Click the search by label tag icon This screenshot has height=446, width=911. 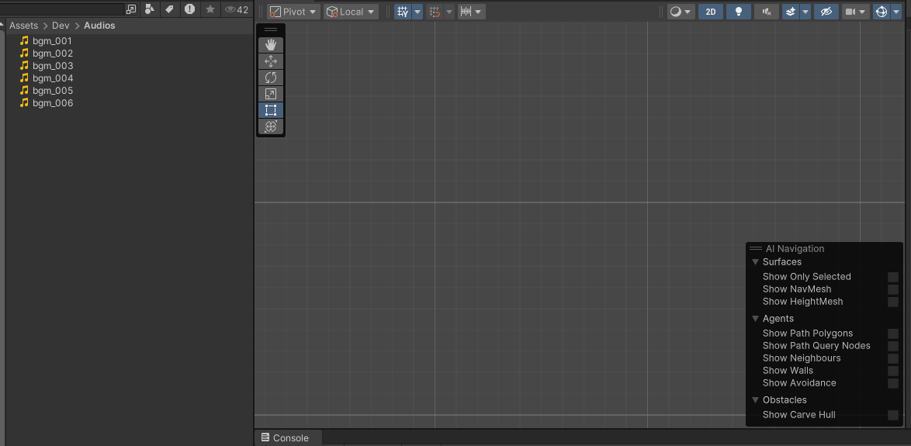click(x=169, y=9)
